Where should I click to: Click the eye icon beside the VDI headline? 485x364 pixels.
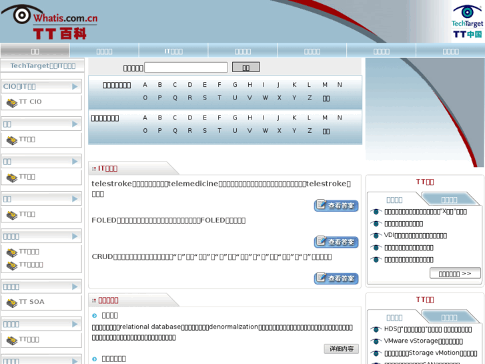(x=376, y=236)
